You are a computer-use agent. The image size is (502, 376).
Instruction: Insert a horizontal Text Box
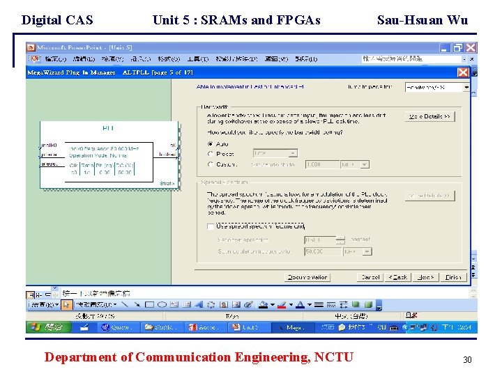174,305
